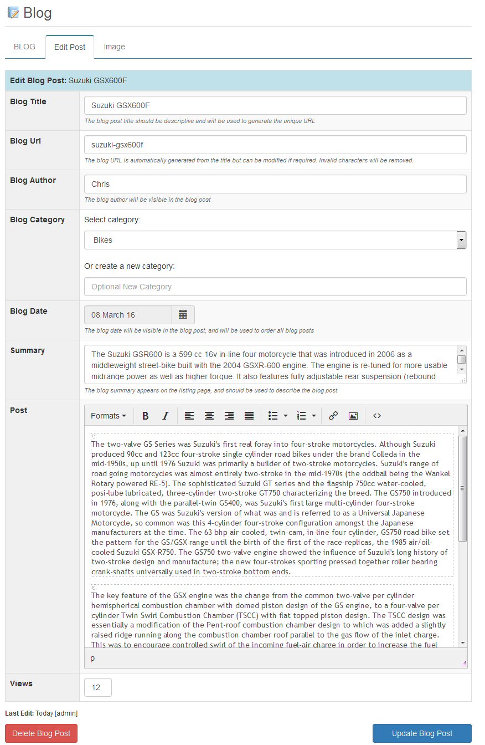
Task: Focus the Blog Title field
Action: pos(275,105)
